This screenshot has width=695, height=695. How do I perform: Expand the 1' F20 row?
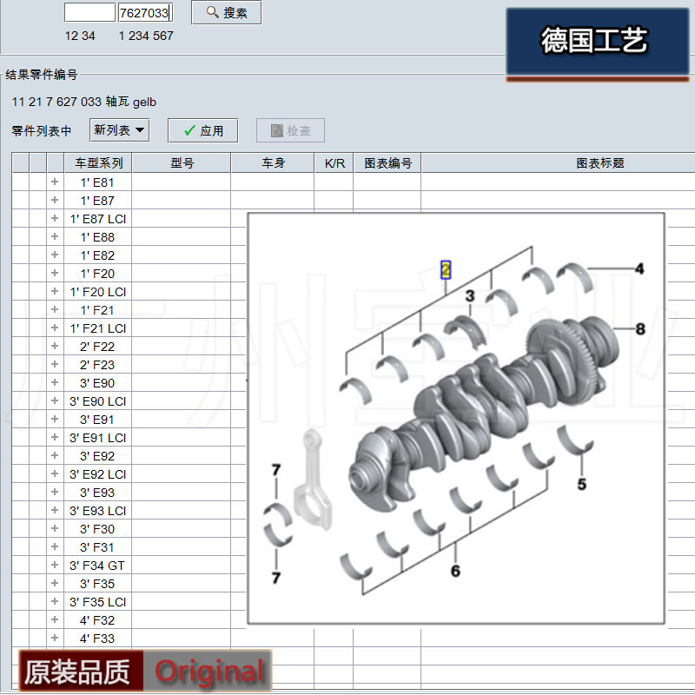click(x=55, y=273)
